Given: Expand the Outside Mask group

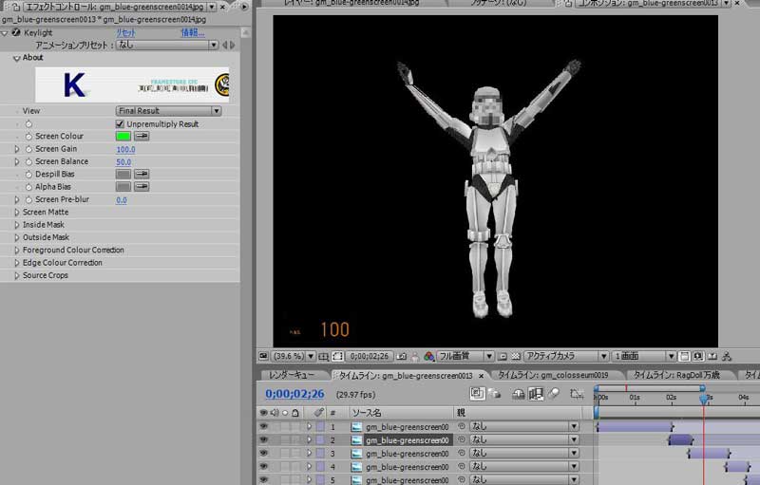Looking at the screenshot, I should coord(17,237).
